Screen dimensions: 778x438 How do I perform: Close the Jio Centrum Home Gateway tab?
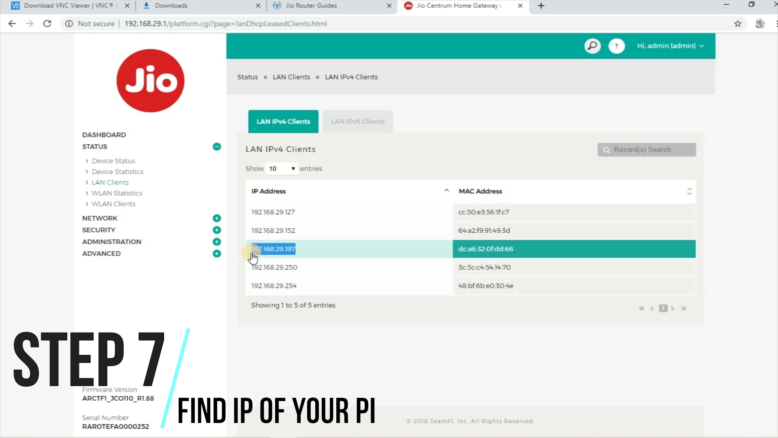520,6
